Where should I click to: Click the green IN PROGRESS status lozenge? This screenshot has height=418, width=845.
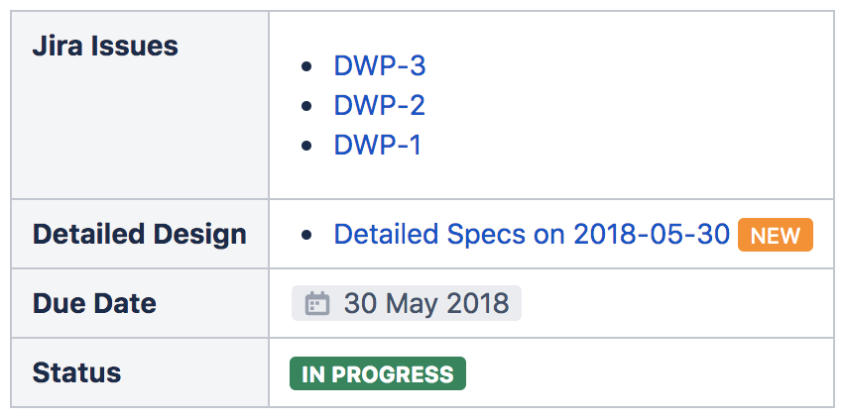click(x=378, y=373)
